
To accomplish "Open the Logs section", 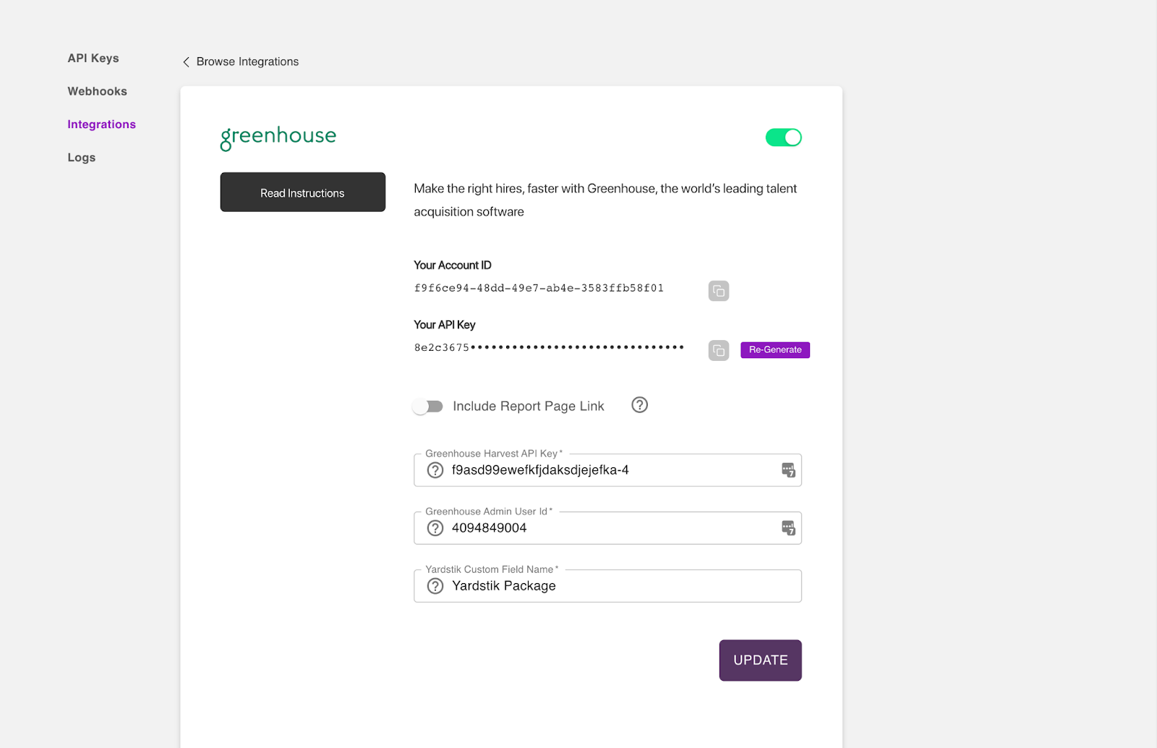I will click(82, 158).
